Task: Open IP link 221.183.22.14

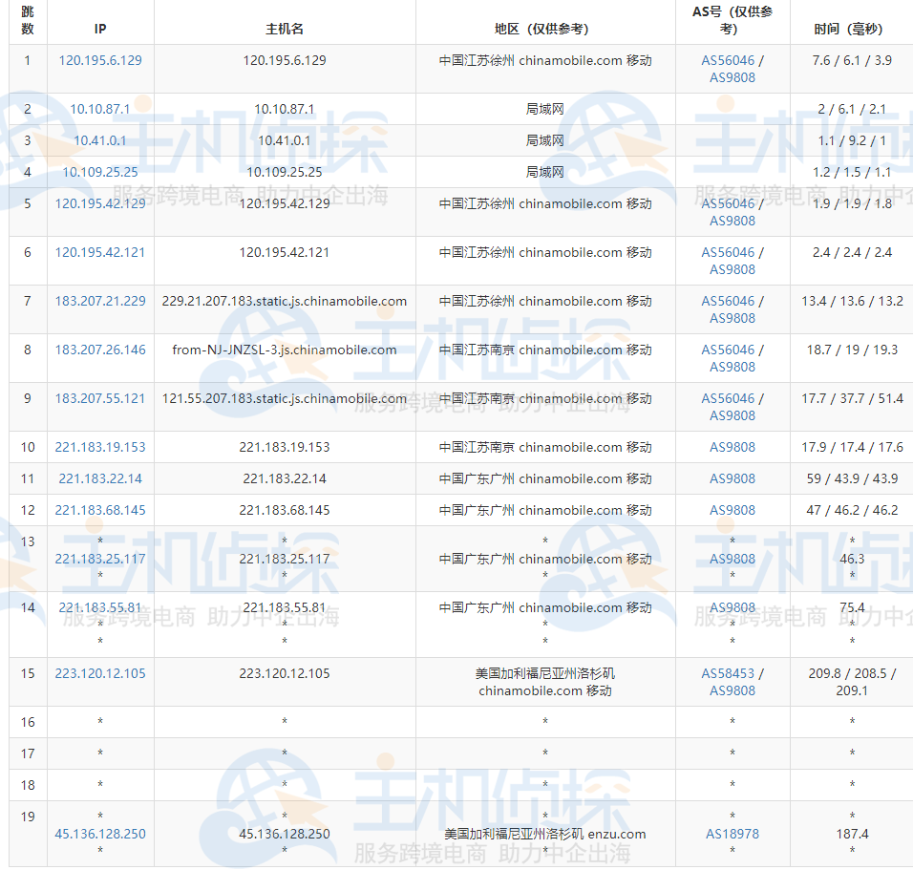Action: pos(100,478)
